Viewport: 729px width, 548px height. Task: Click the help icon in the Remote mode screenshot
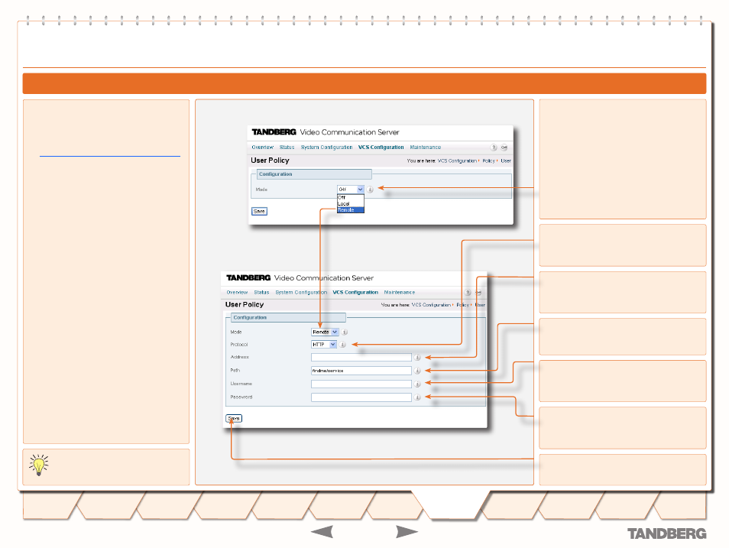pyautogui.click(x=468, y=293)
